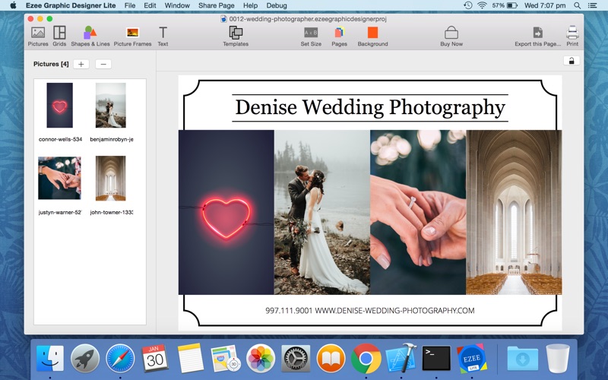The height and width of the screenshot is (380, 608).
Task: Open the Debug menu
Action: point(277,5)
